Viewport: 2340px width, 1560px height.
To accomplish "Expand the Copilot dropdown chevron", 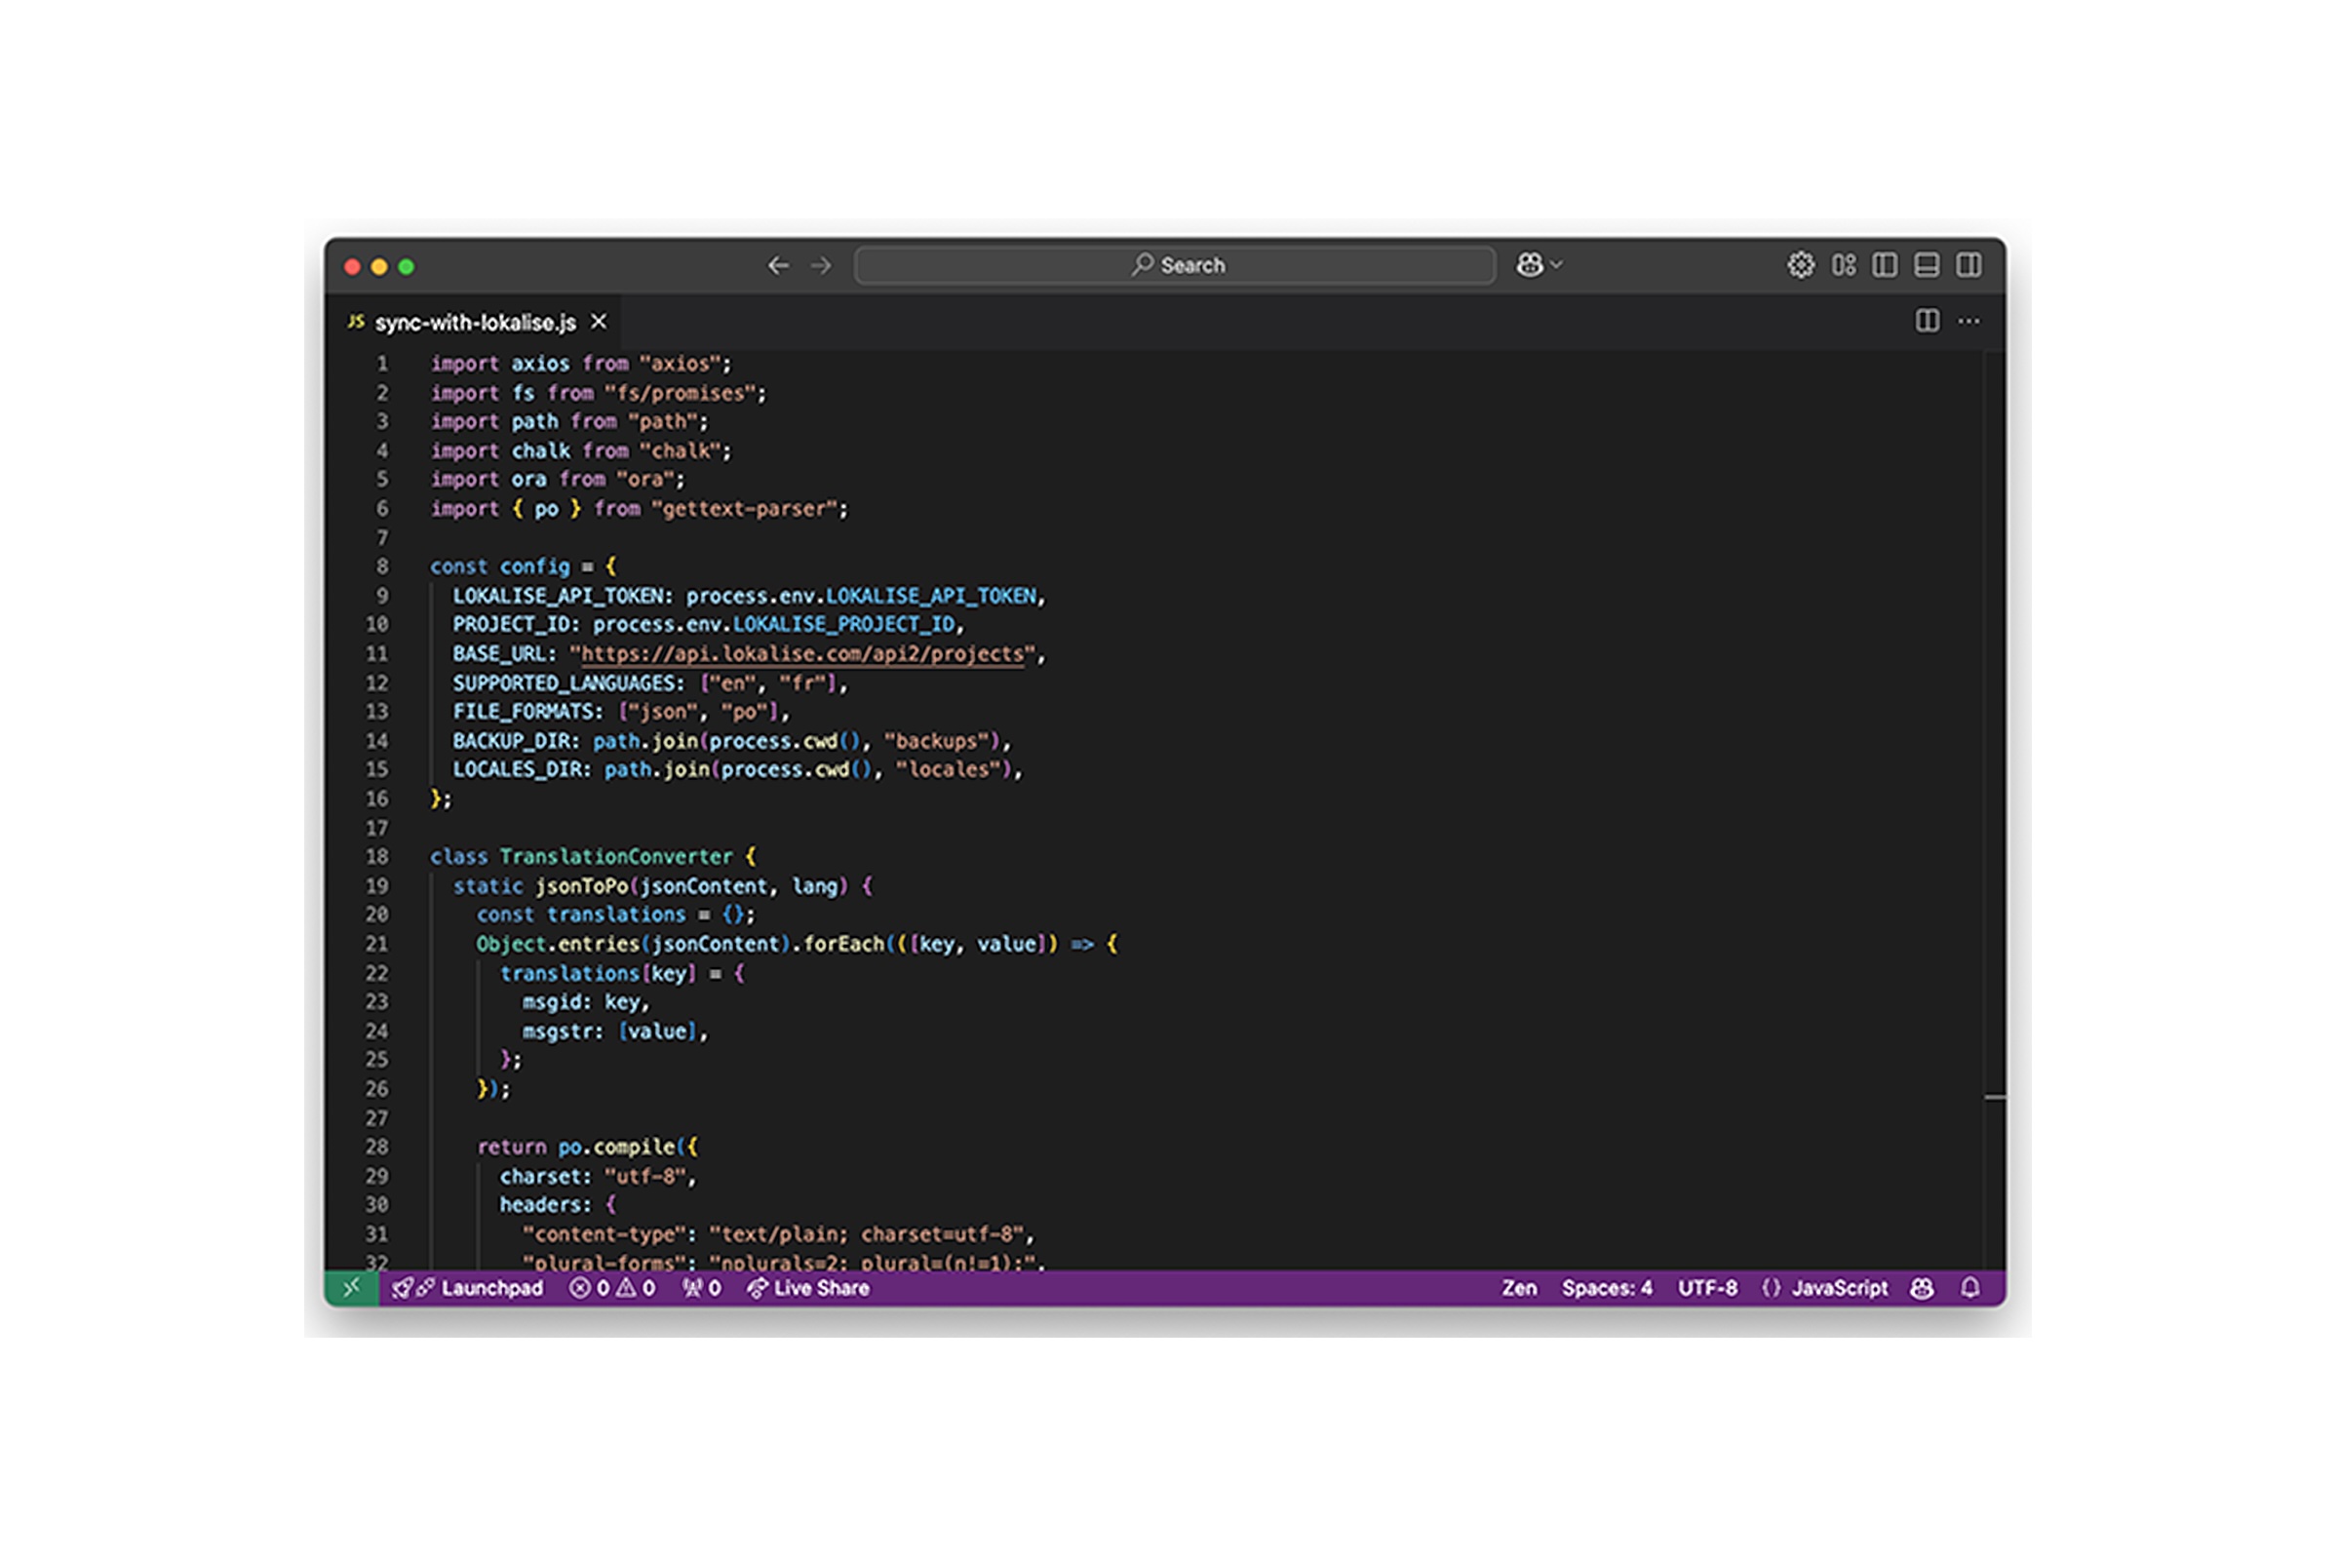I will pyautogui.click(x=1557, y=264).
